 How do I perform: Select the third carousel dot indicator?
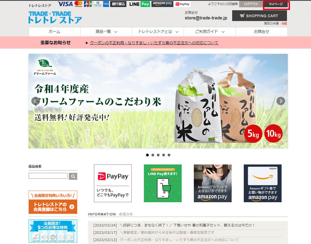158,155
